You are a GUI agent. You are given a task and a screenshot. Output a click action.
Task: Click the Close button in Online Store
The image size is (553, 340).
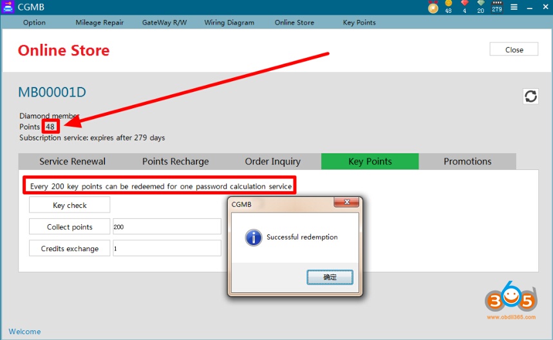514,50
